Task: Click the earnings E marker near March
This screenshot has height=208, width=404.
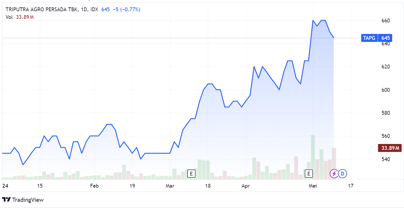Action: click(191, 173)
